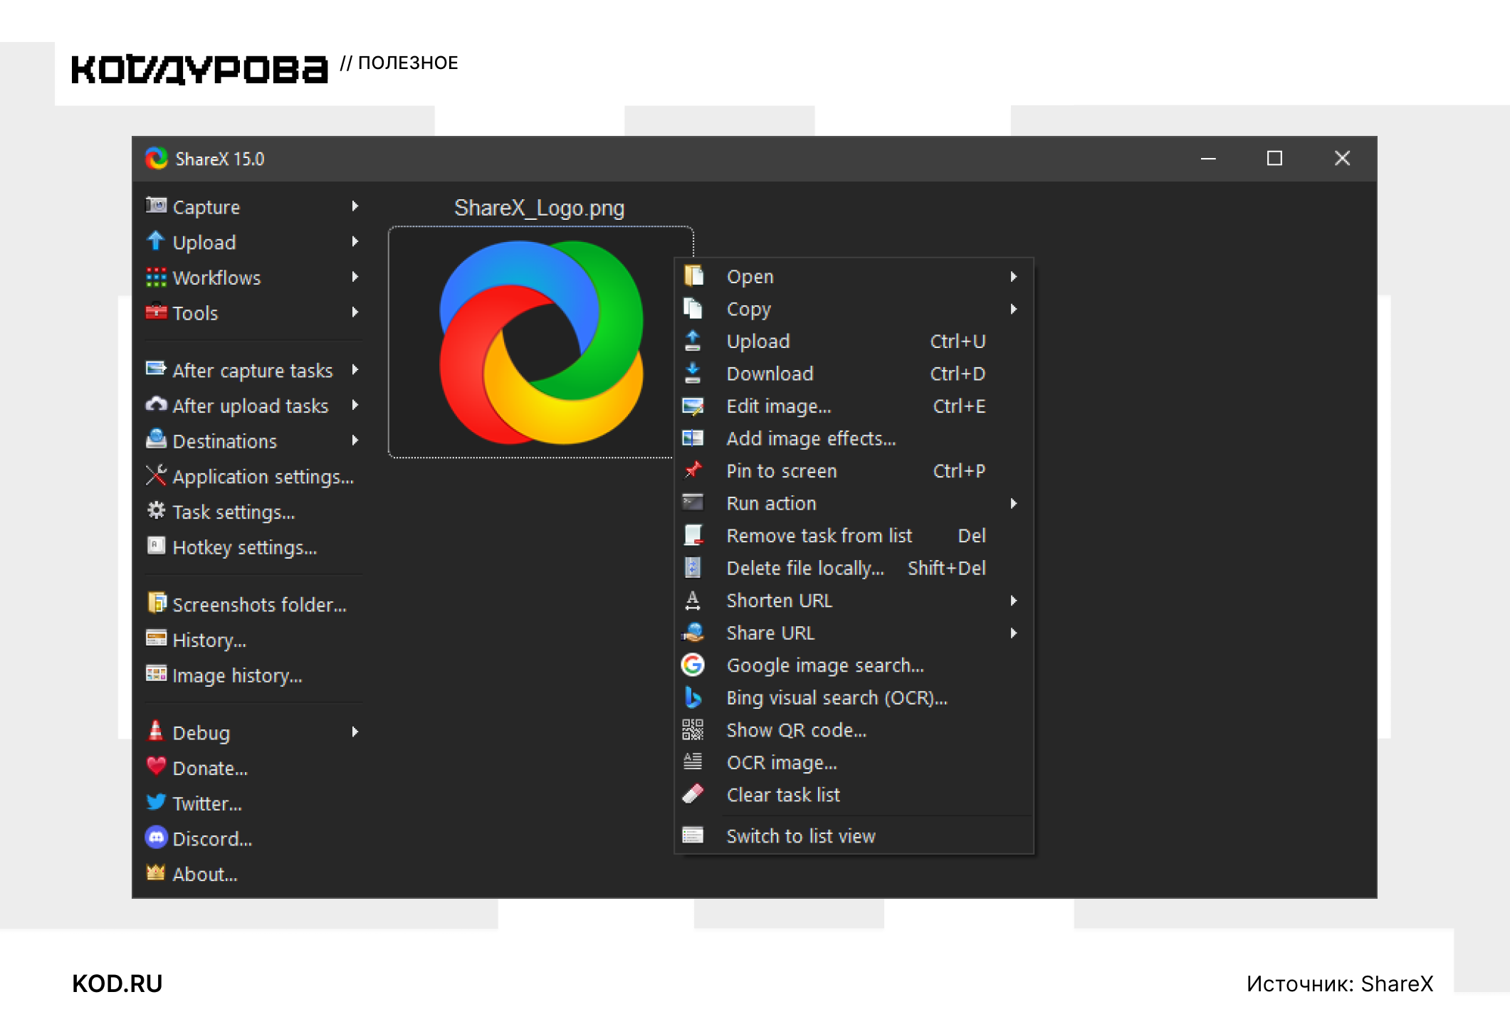Click the Источник: ShareX caption
Screen dimensions: 1510x1034
(1340, 983)
